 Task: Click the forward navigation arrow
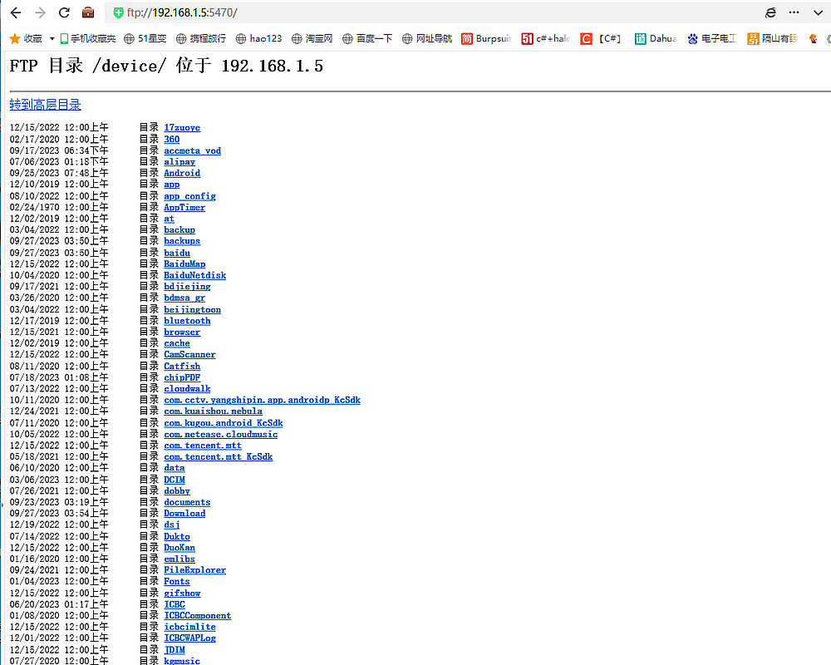(x=39, y=12)
